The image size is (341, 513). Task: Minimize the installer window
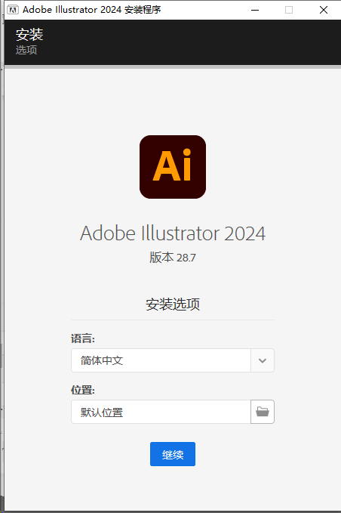[x=255, y=10]
